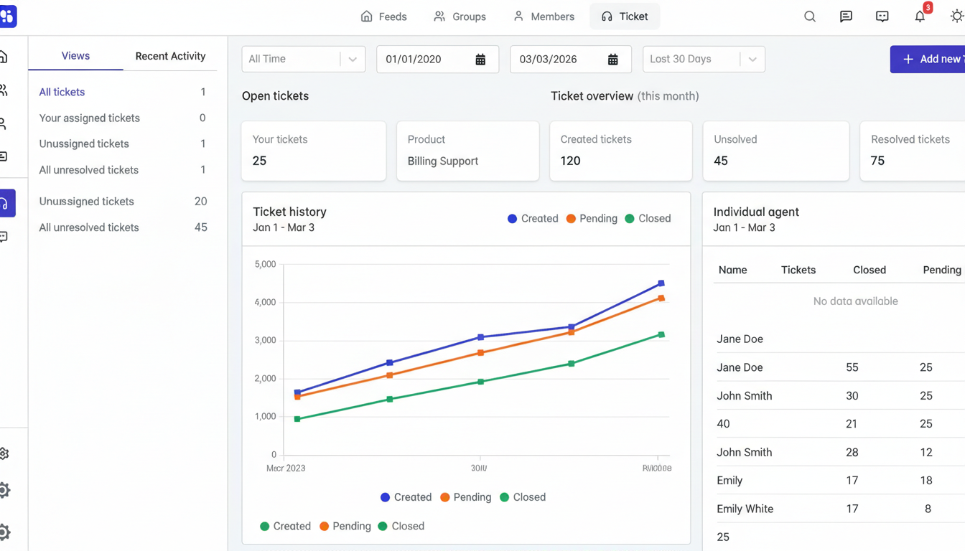Screen dimensions: 965x551
Task: Switch to the Recent Activity tab
Action: point(170,56)
